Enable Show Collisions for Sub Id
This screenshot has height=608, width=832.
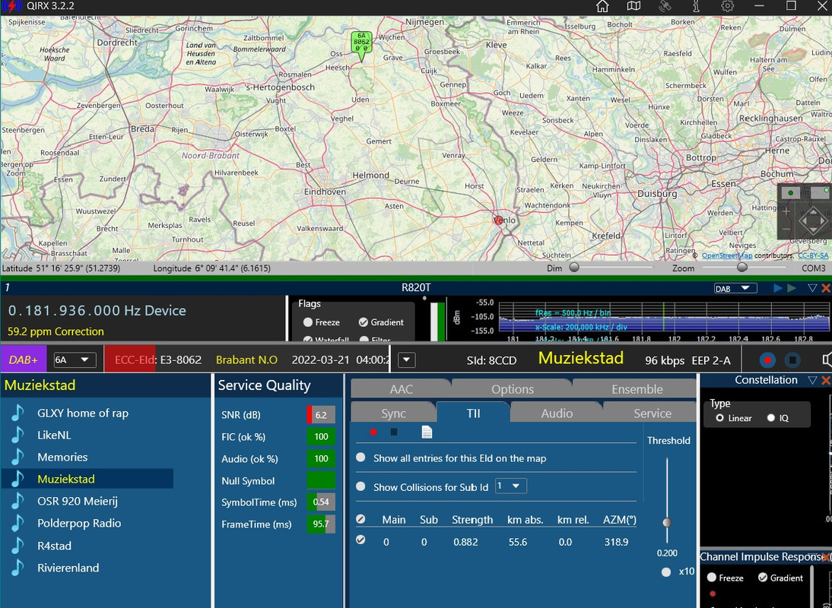[x=360, y=486]
